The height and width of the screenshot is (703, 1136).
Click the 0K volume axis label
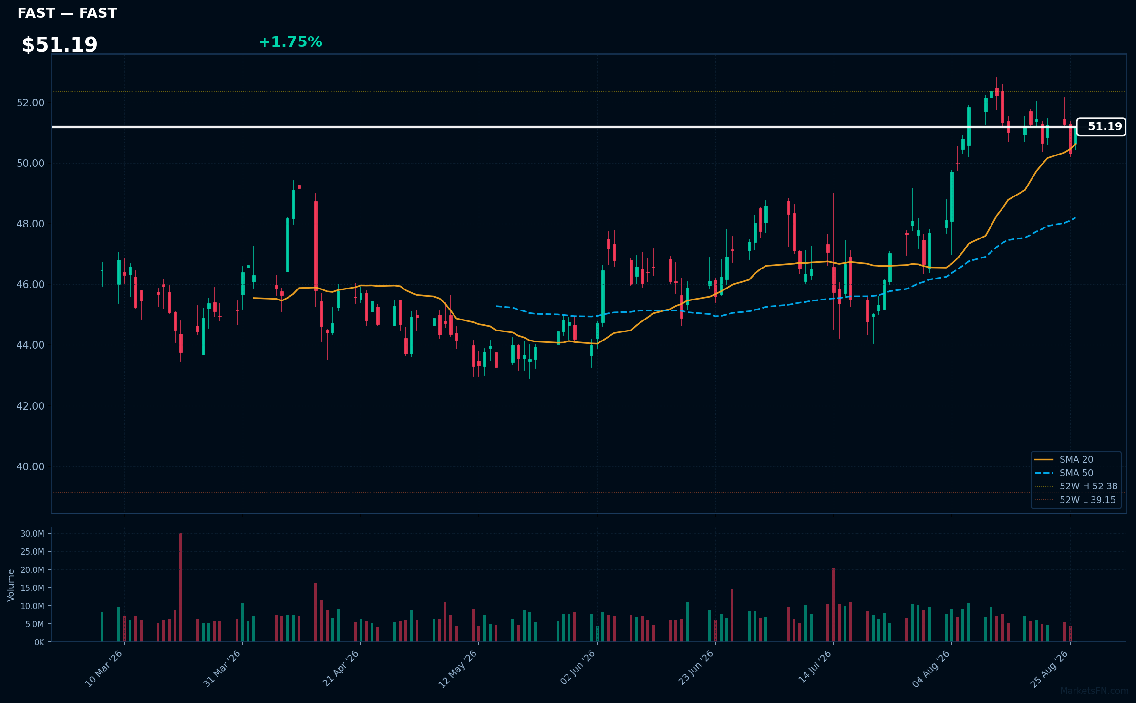[x=39, y=642]
